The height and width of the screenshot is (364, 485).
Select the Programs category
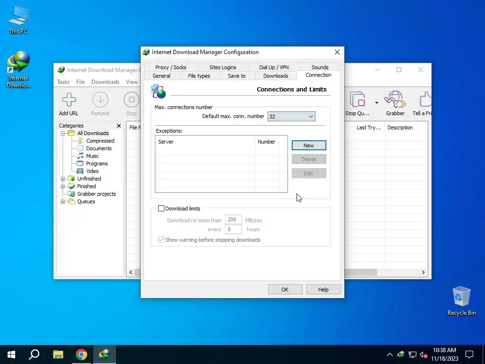point(97,164)
